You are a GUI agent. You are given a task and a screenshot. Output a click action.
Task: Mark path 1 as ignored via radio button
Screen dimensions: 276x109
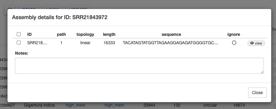[x=234, y=43]
